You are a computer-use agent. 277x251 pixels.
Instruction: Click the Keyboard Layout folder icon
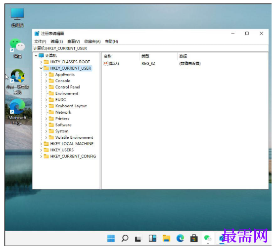click(51, 106)
